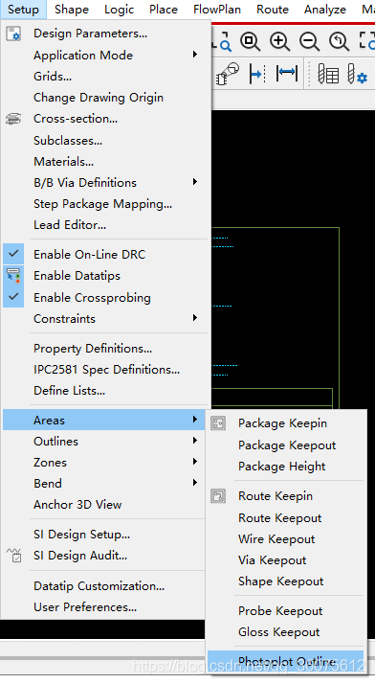375x684 pixels.
Task: Open Define Lists...
Action: [105, 391]
